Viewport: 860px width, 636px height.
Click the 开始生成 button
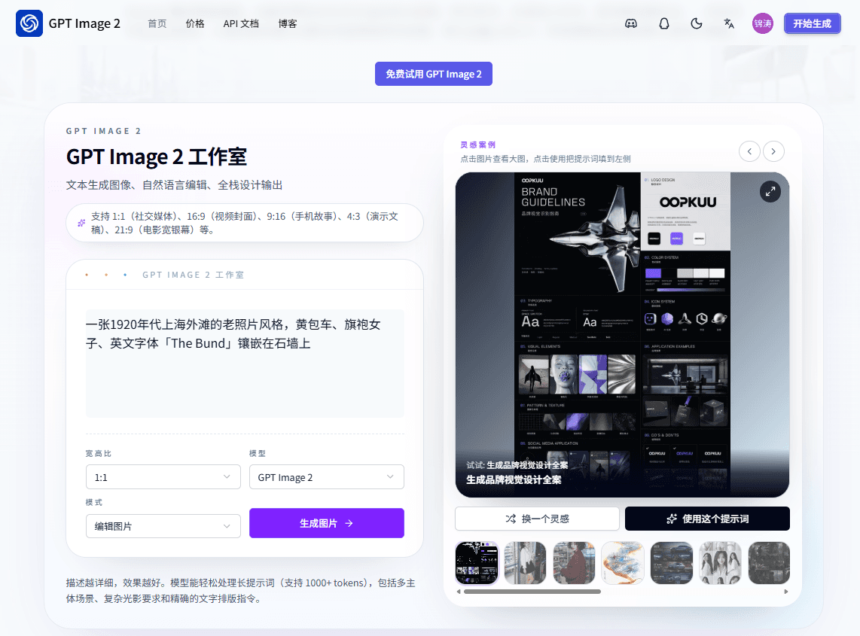coord(813,23)
